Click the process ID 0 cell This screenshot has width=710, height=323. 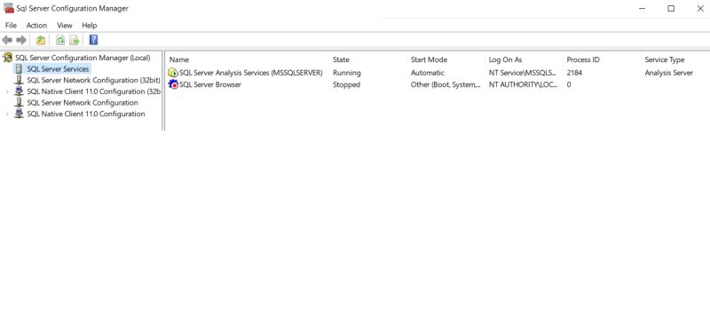click(569, 84)
